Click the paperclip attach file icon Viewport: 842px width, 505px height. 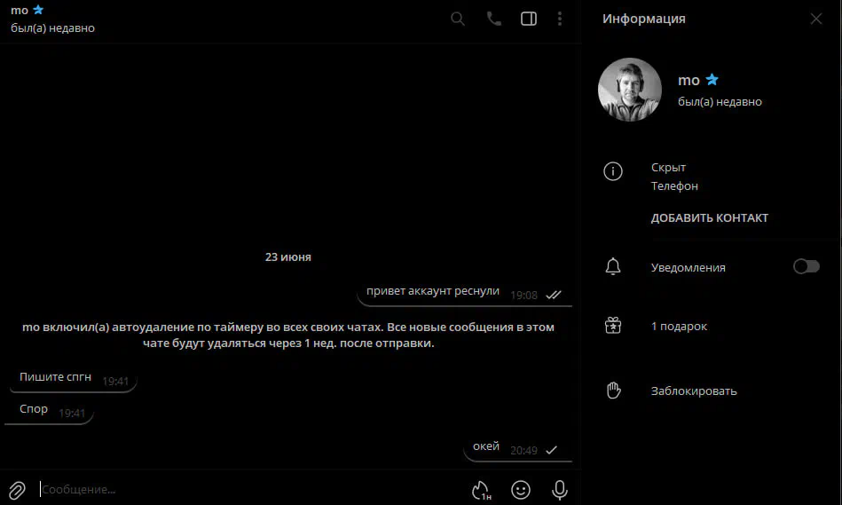coord(17,490)
